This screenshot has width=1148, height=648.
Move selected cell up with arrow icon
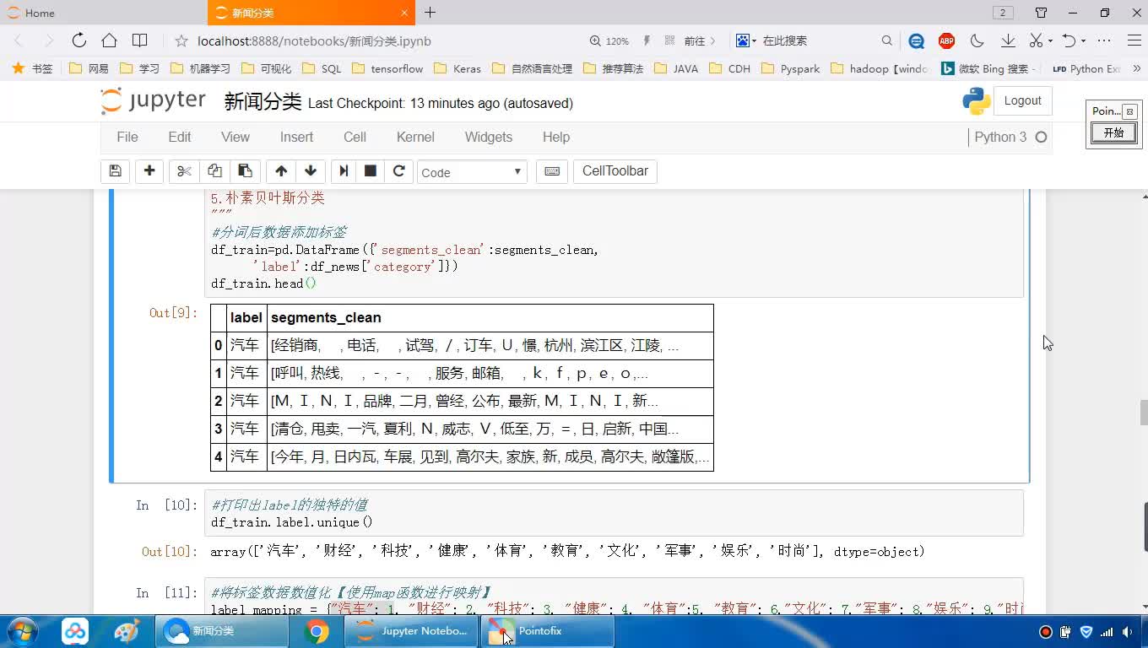click(281, 171)
